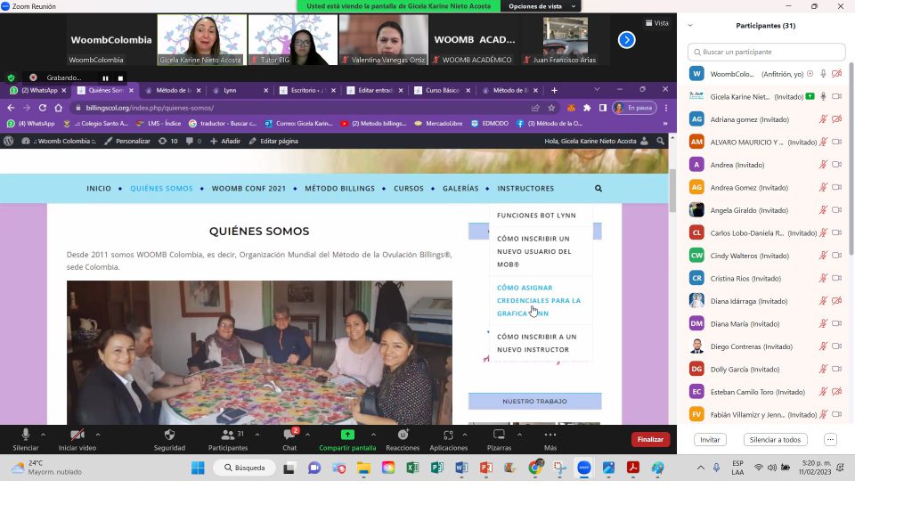The image size is (912, 513).
Task: Start camera with Iniciar video
Action: tap(77, 439)
